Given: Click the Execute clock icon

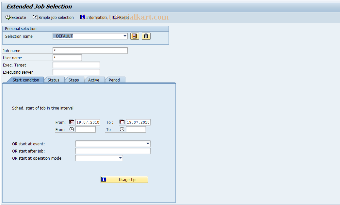Looking at the screenshot, I should (x=8, y=17).
